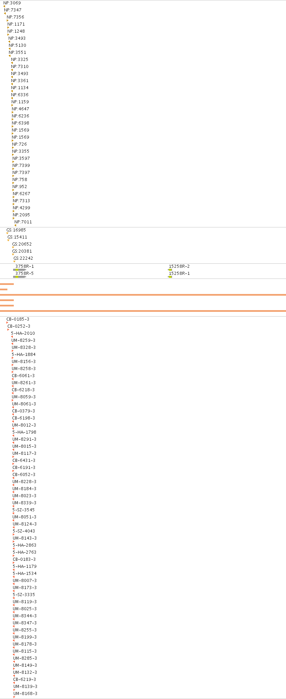Screen dimensions: 286x699
Task: Click the 15258R-2 green glyph
Action: pyautogui.click(x=170, y=270)
